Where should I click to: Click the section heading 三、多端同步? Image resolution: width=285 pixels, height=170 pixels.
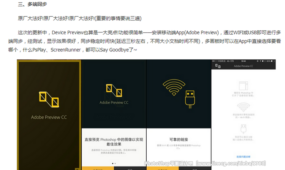[x=32, y=4]
